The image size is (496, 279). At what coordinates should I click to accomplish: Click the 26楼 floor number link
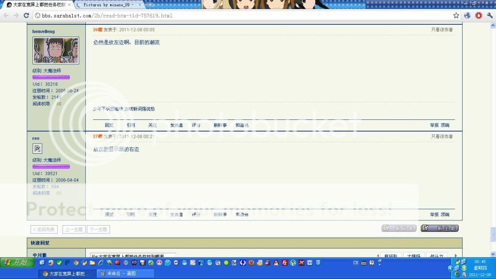click(97, 30)
